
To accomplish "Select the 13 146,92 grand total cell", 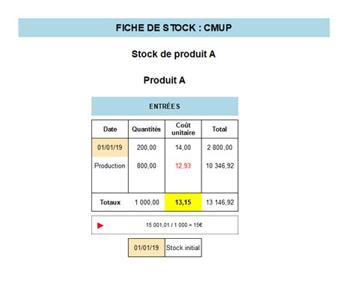I will click(220, 202).
